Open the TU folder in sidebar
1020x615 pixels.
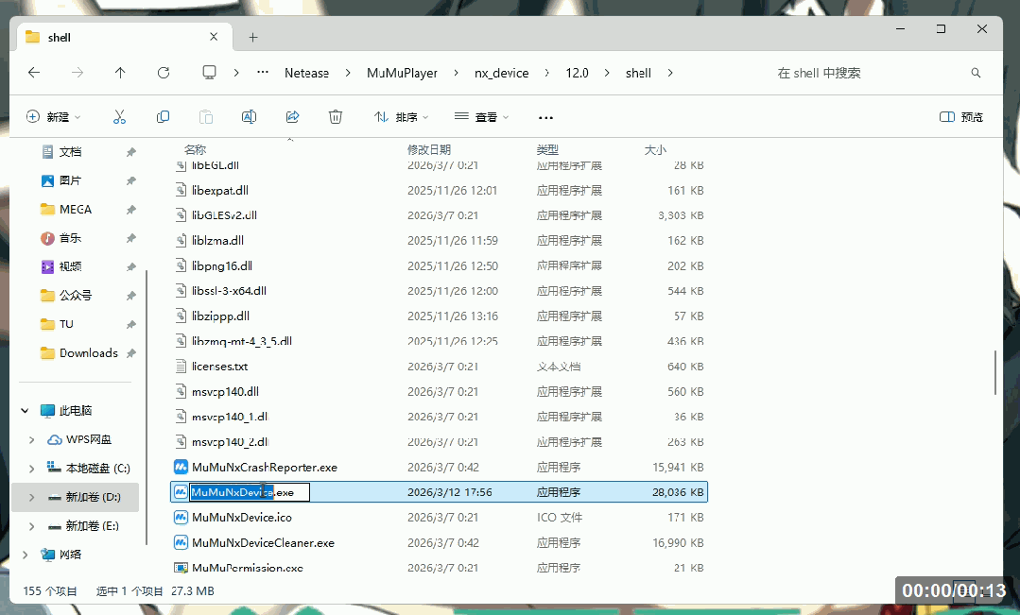click(x=66, y=324)
